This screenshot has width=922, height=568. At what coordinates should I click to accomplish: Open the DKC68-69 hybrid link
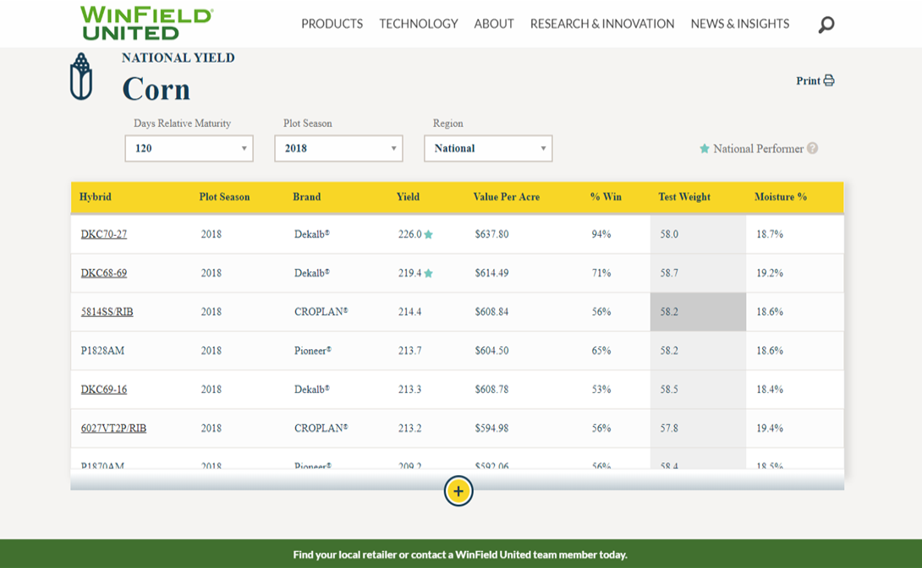103,272
